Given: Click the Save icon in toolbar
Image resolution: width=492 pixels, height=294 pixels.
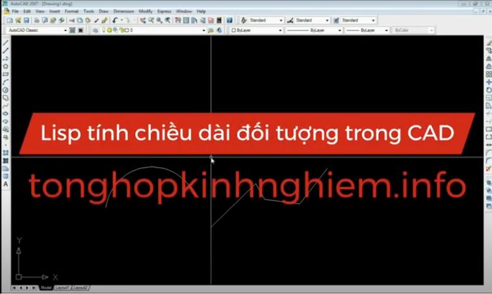Looking at the screenshot, I should 27,20.
